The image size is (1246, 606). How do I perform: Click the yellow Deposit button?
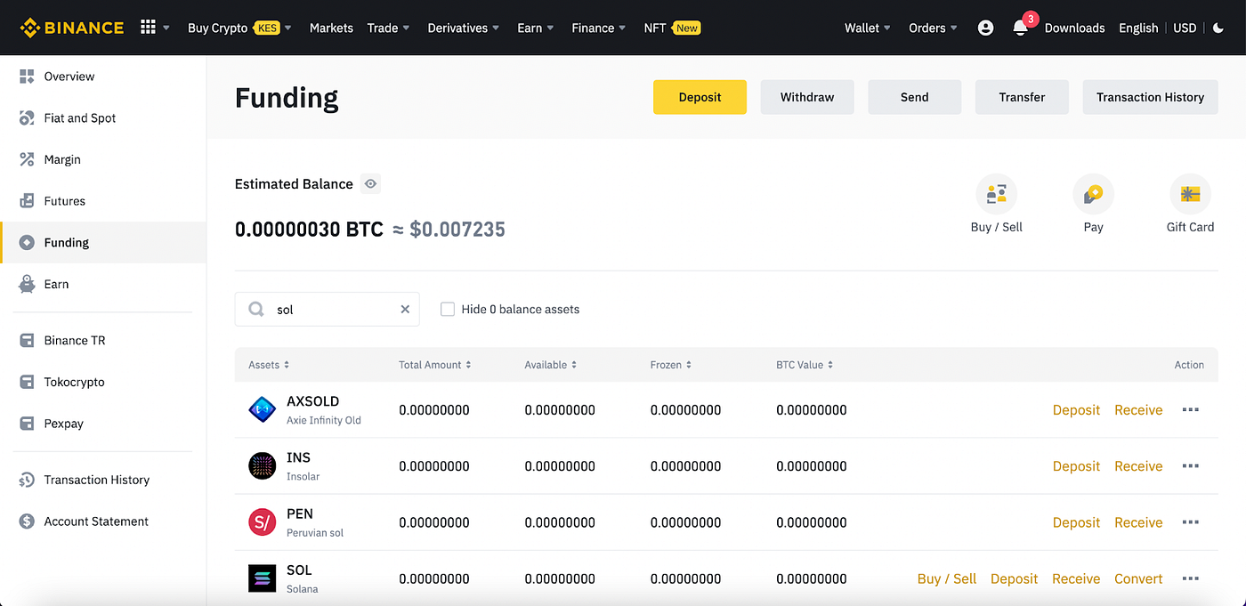coord(700,97)
